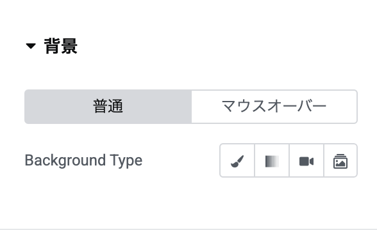Image resolution: width=377 pixels, height=230 pixels.
Task: Click the paintbrush icon
Action: (237, 161)
